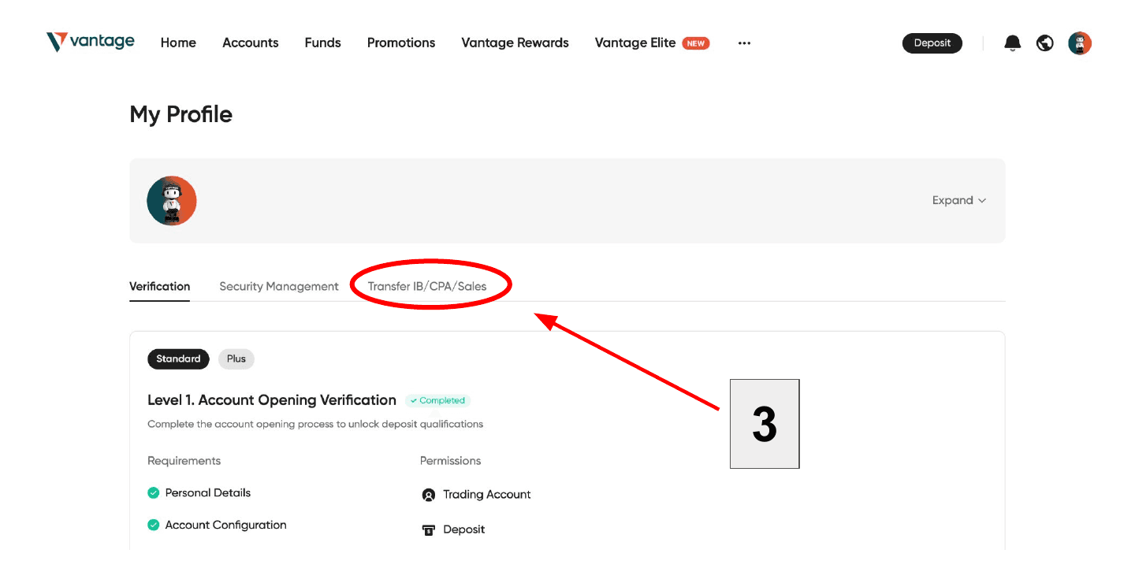Screen dimensions: 1135x561
Task: Open the three-dot more menu in navbar
Action: tap(744, 43)
